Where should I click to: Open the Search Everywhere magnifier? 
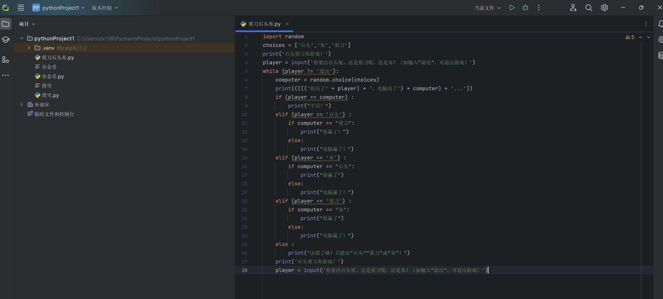(589, 8)
